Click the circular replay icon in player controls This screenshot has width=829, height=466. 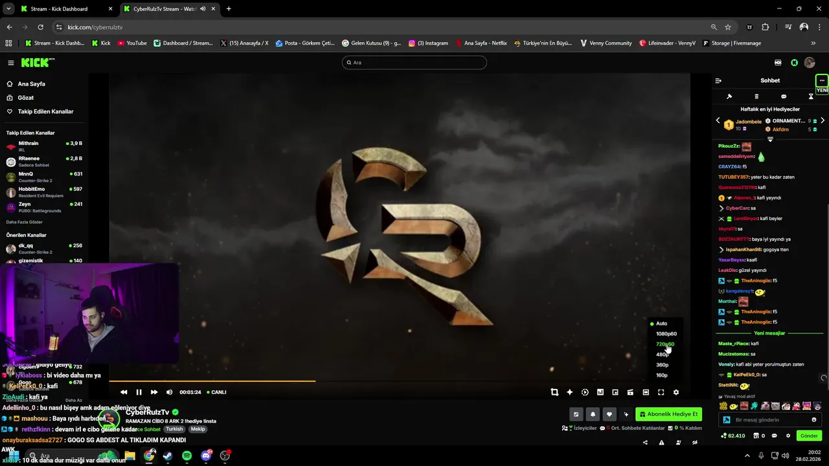pos(585,392)
